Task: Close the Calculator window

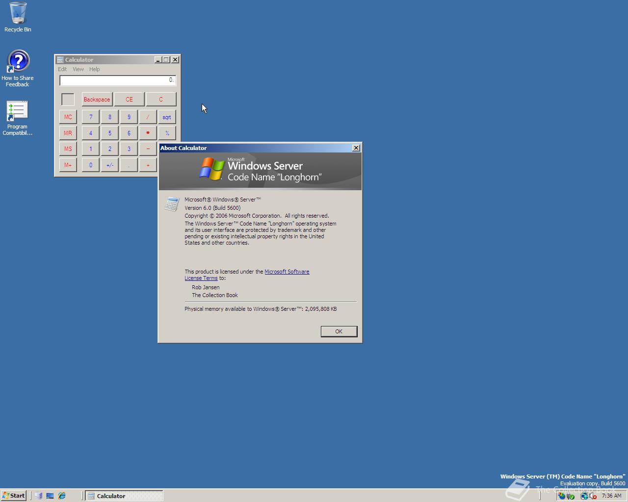Action: (175, 60)
